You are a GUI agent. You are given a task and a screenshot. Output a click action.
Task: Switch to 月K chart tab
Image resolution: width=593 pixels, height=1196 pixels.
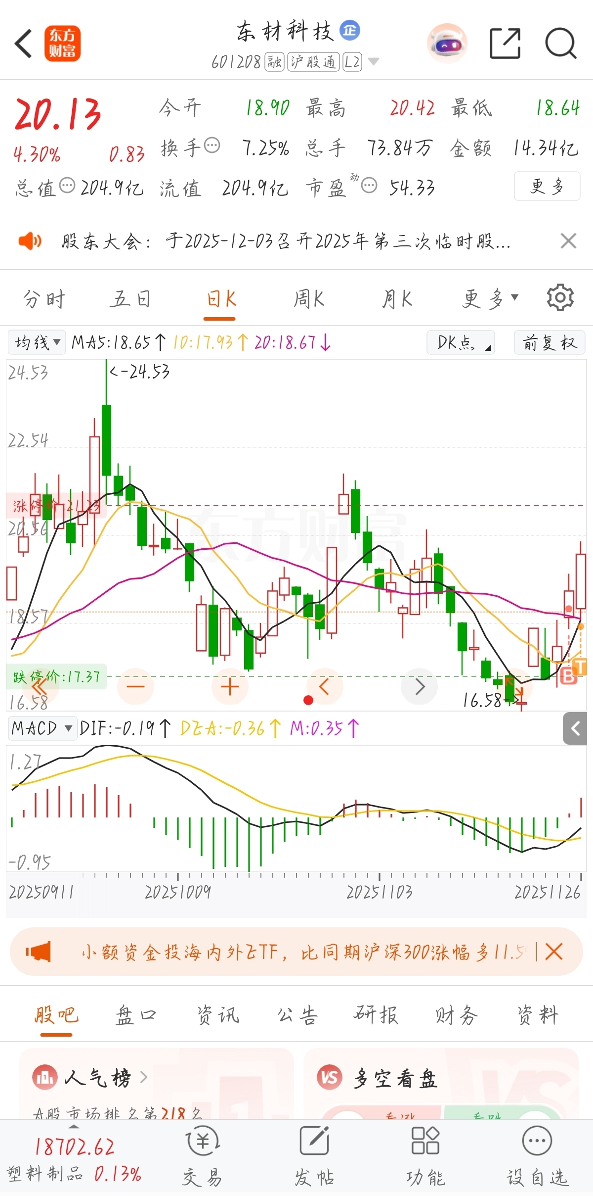coord(397,299)
